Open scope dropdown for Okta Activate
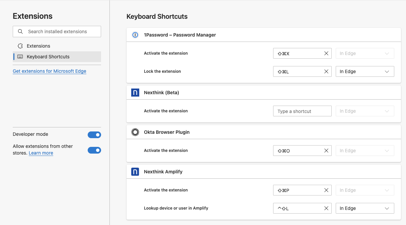The height and width of the screenshot is (225, 406). coord(365,151)
